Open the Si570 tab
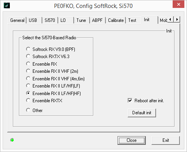This screenshot has width=187, height=152. 50,20
